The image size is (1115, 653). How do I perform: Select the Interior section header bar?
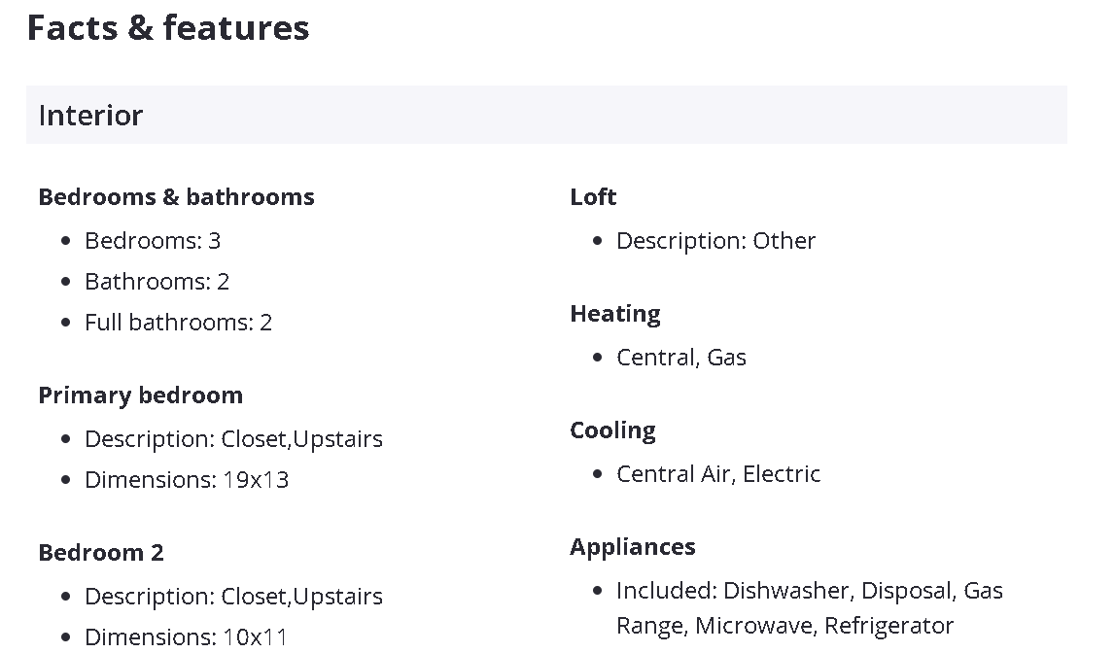tap(546, 115)
